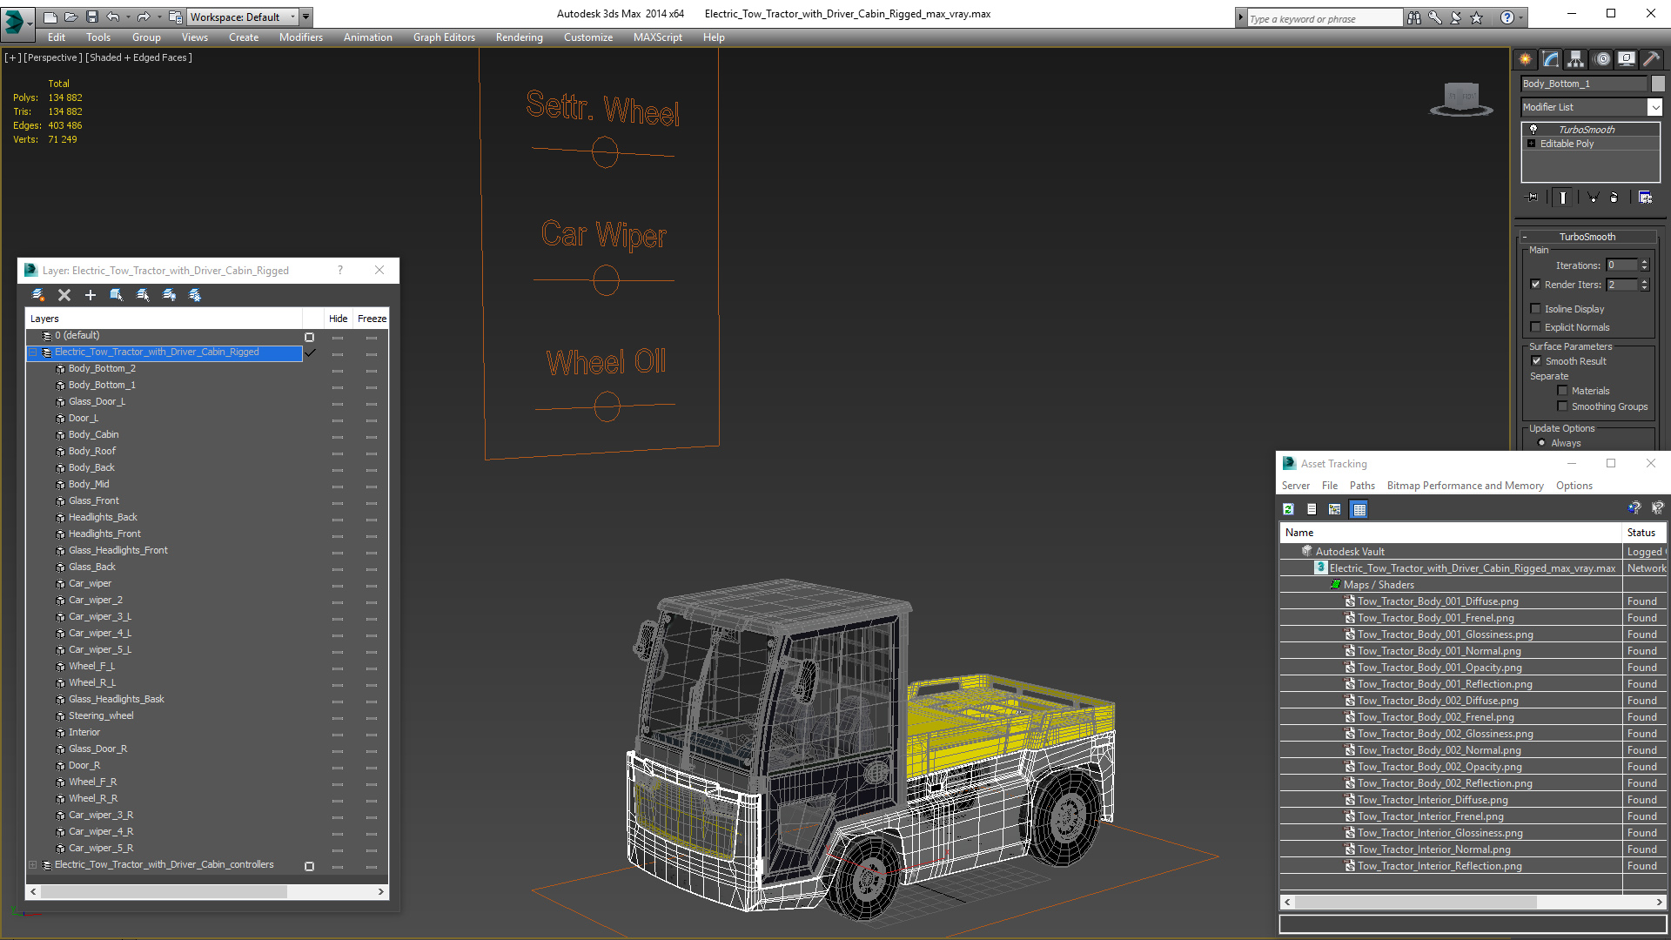Open the Bitmap Performance and Memory menu
The height and width of the screenshot is (940, 1671).
coord(1465,486)
